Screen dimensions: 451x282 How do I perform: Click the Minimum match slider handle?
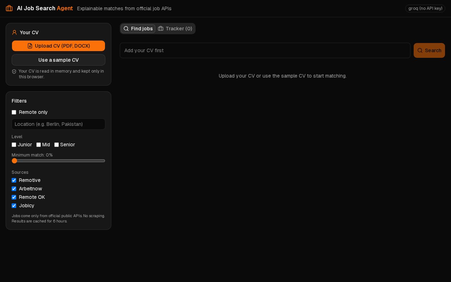pos(14,161)
